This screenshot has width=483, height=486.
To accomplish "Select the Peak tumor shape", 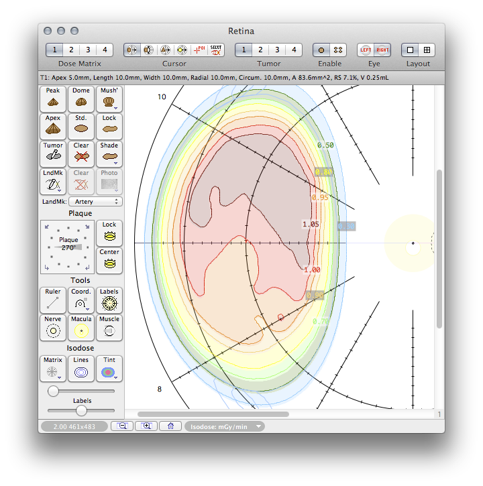I will 53,99.
